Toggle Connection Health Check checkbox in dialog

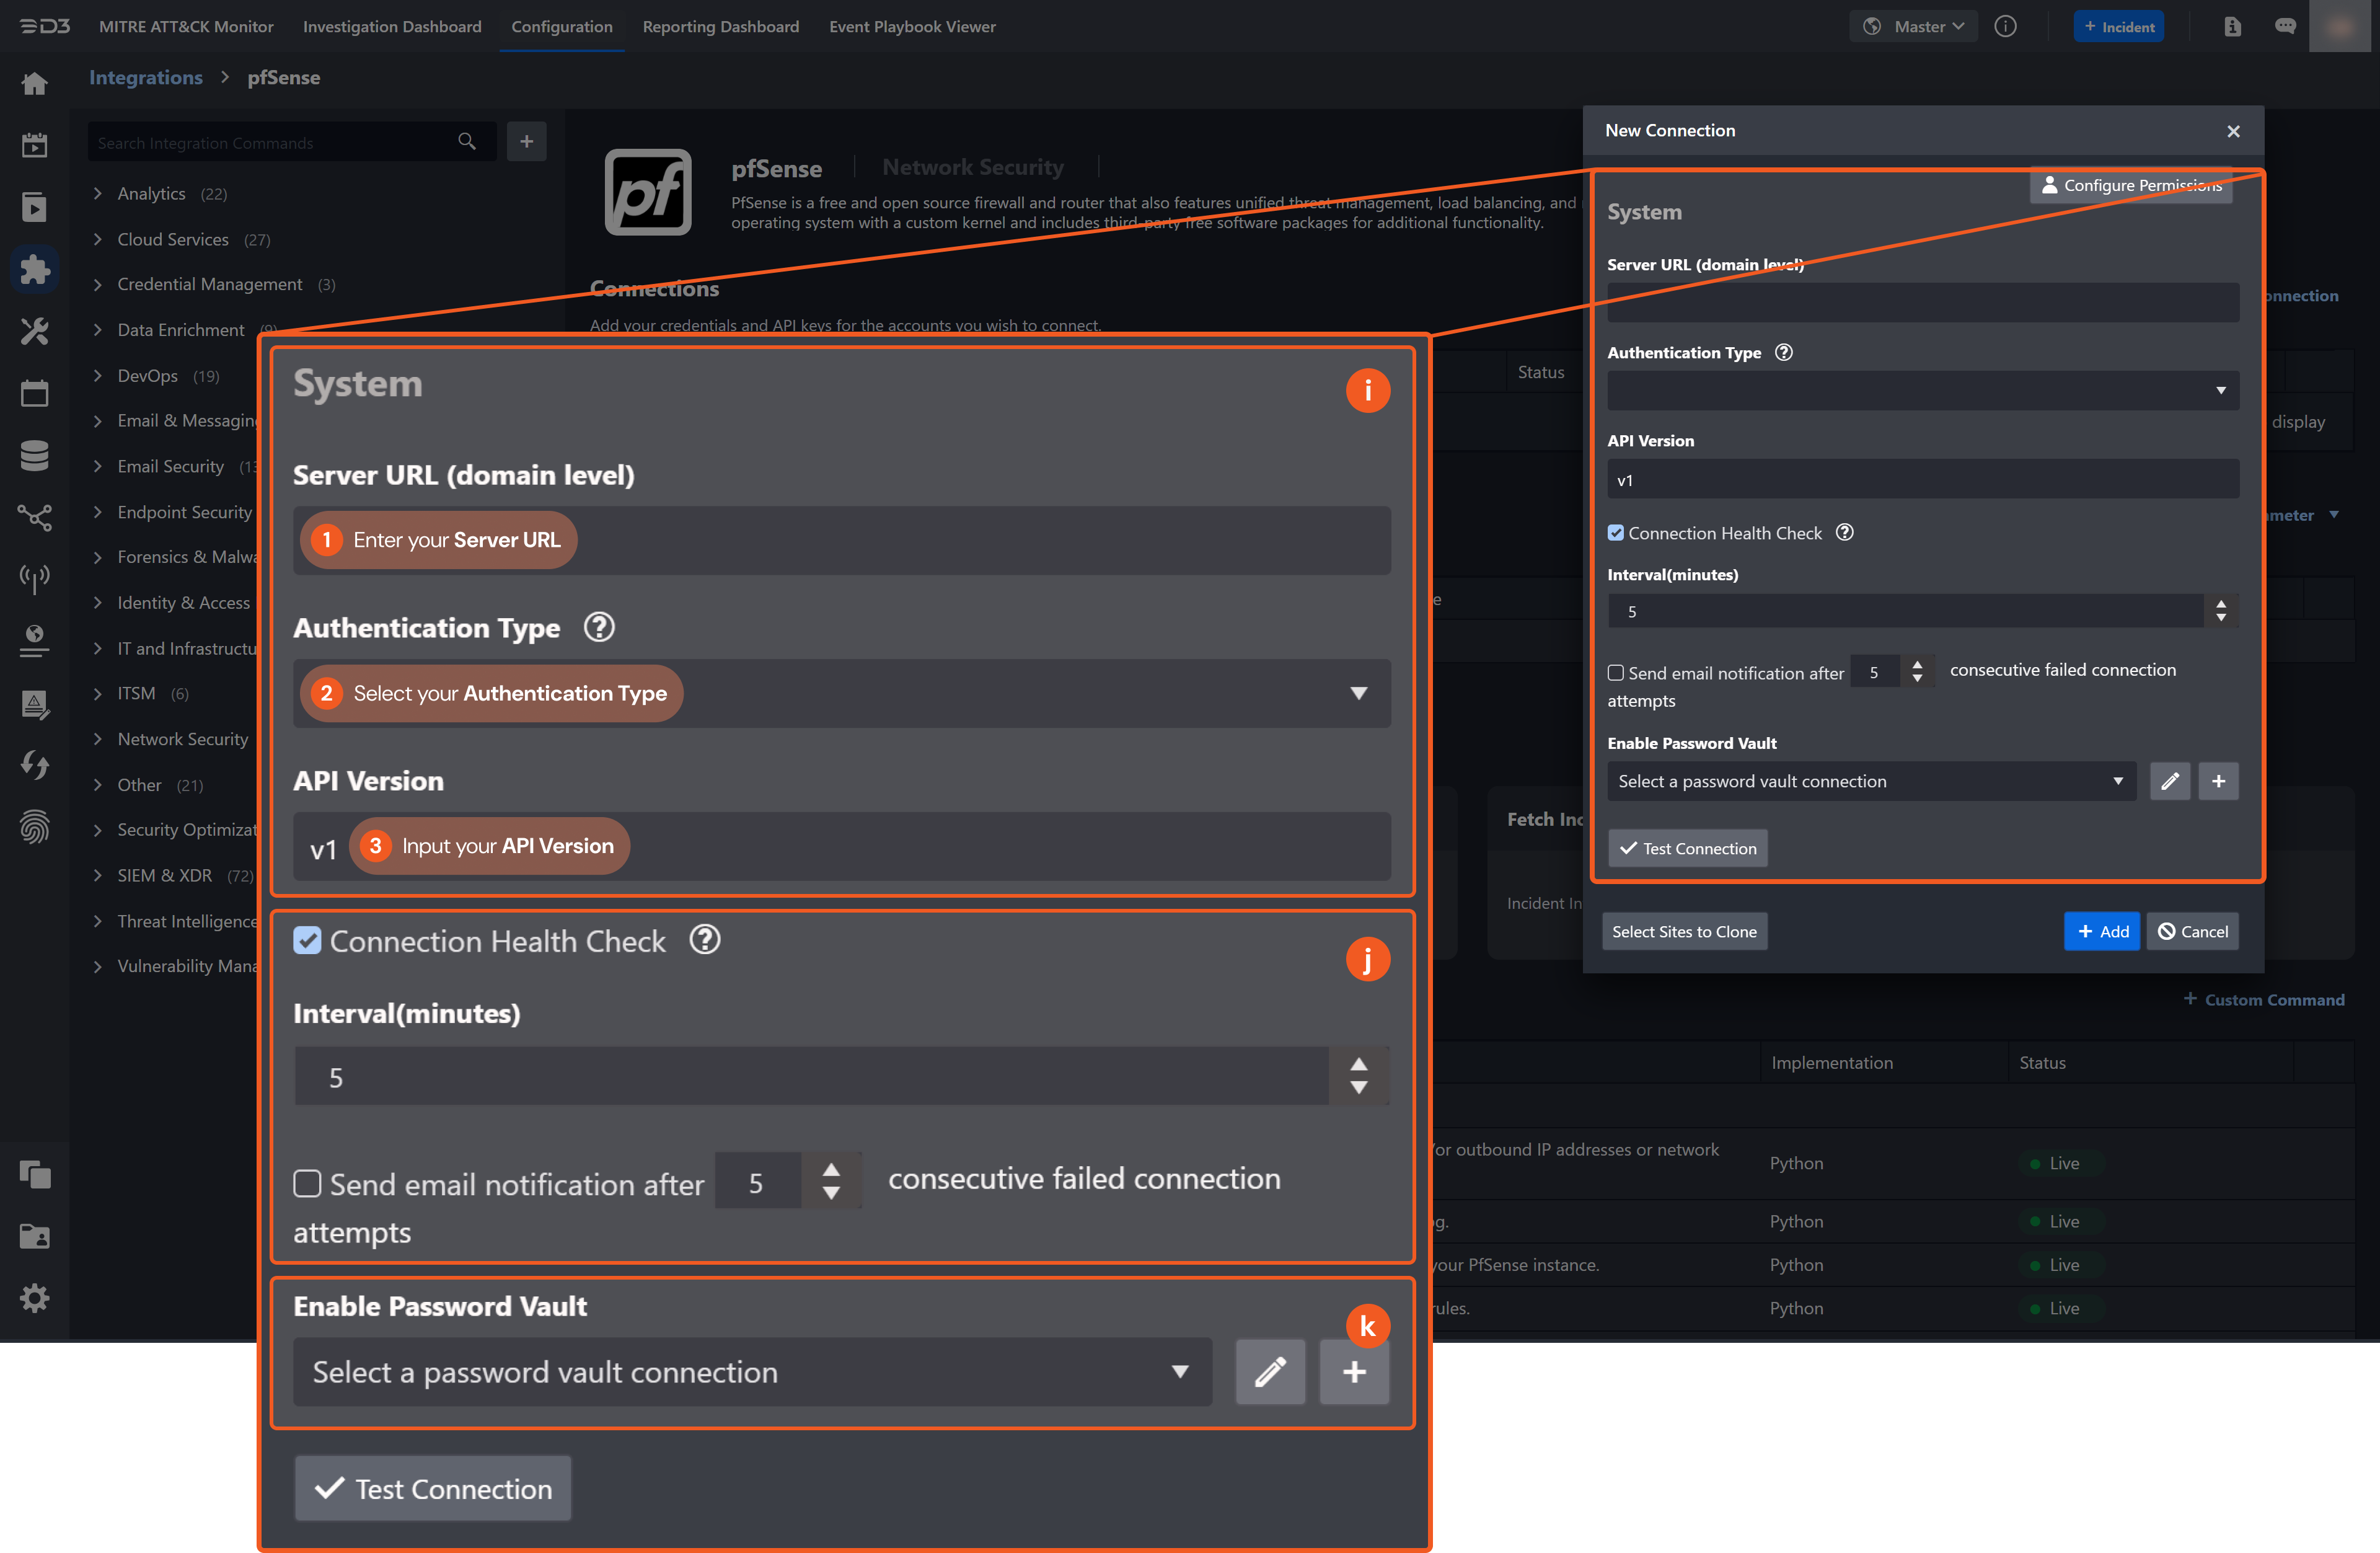tap(1616, 533)
